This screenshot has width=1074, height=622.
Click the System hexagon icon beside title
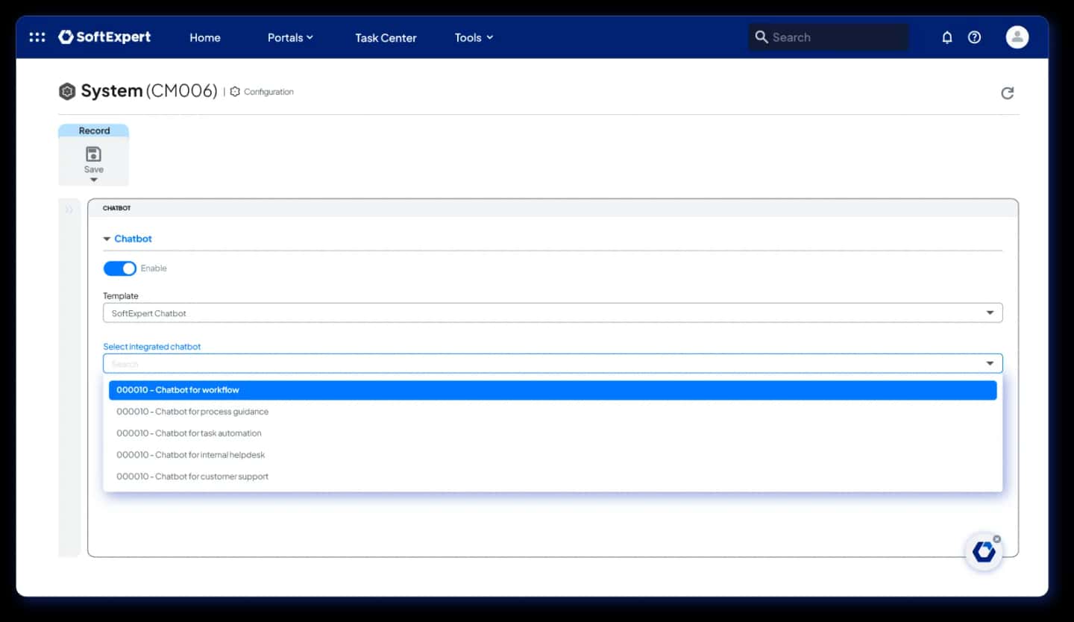[67, 92]
